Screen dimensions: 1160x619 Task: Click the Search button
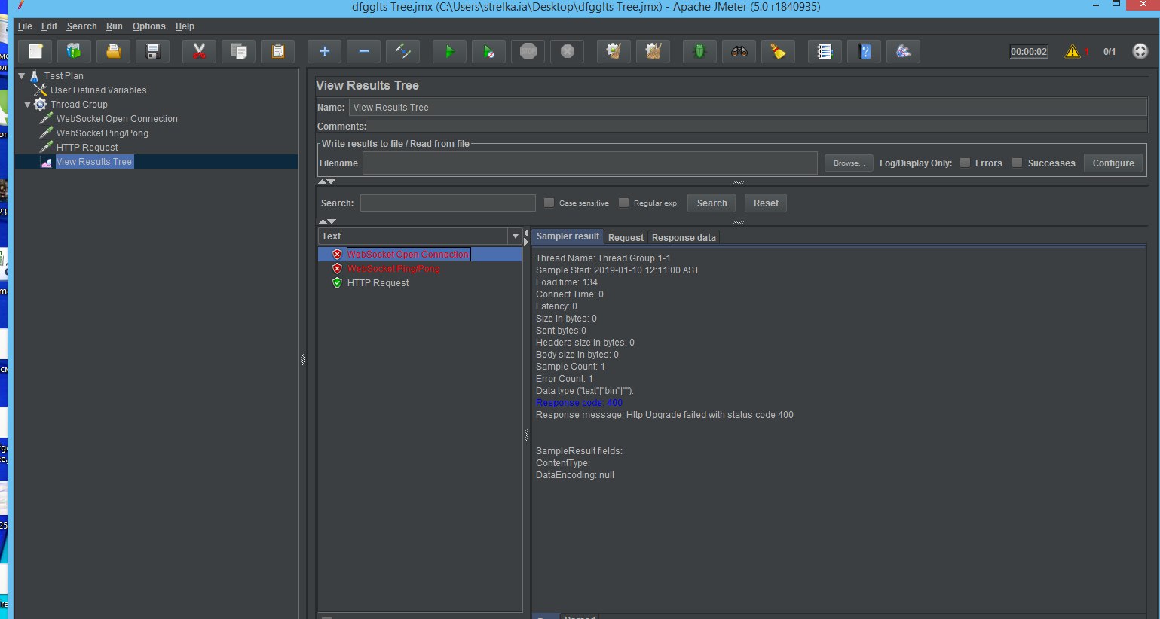click(x=712, y=203)
